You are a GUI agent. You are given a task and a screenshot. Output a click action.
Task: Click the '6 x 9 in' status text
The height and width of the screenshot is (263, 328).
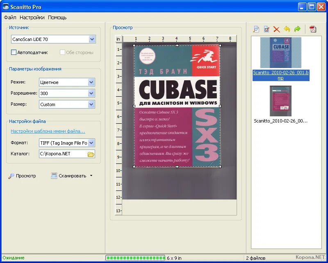tap(174, 258)
